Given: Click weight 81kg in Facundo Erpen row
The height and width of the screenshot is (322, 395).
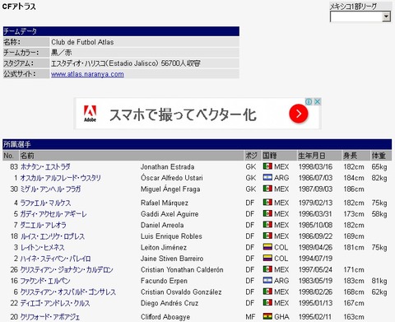Looking at the screenshot, I should (379, 281).
